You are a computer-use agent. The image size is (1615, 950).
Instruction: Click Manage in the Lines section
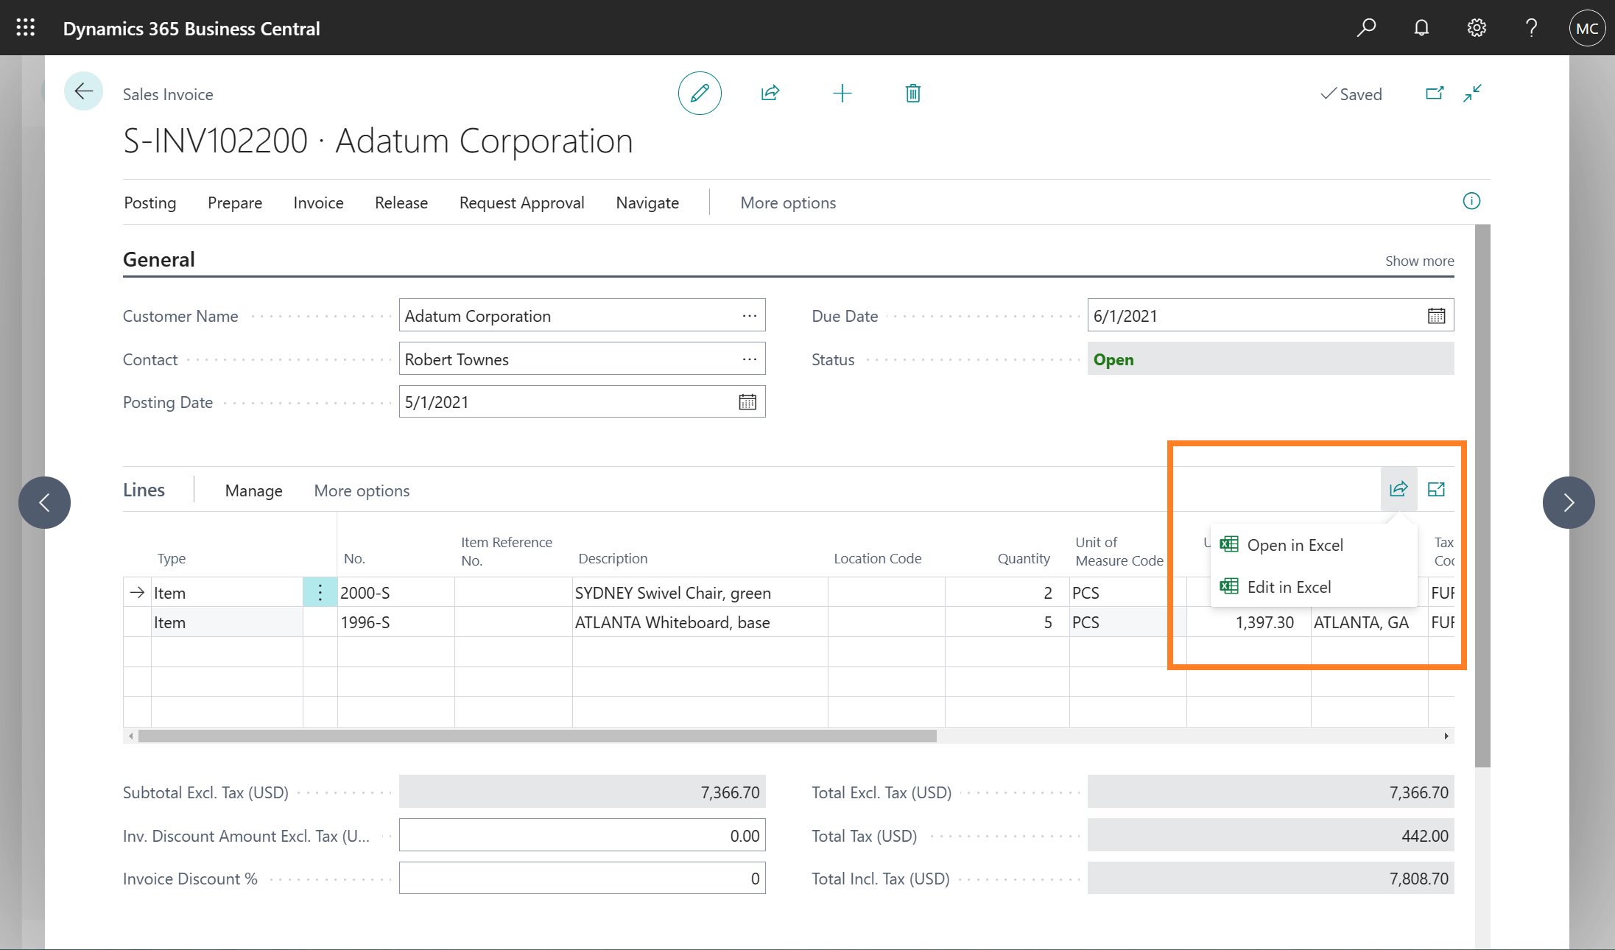click(253, 490)
